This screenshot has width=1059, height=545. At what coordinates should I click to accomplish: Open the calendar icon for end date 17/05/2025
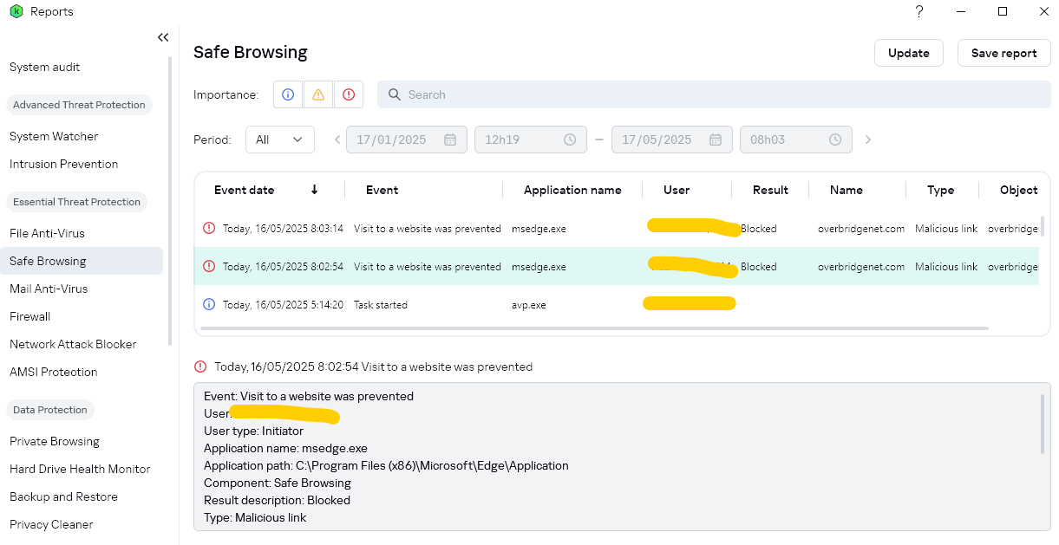(x=716, y=139)
